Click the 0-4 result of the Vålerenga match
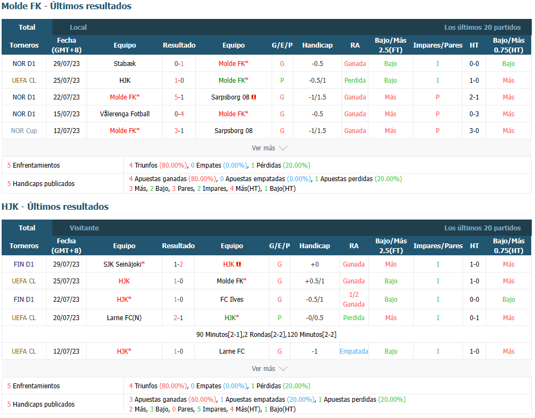Viewport: 535px width, 418px height. (x=179, y=114)
